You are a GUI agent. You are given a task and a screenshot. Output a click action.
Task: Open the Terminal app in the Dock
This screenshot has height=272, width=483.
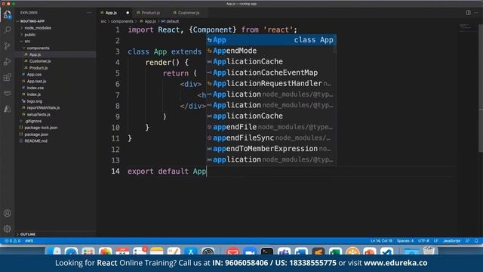point(266,252)
